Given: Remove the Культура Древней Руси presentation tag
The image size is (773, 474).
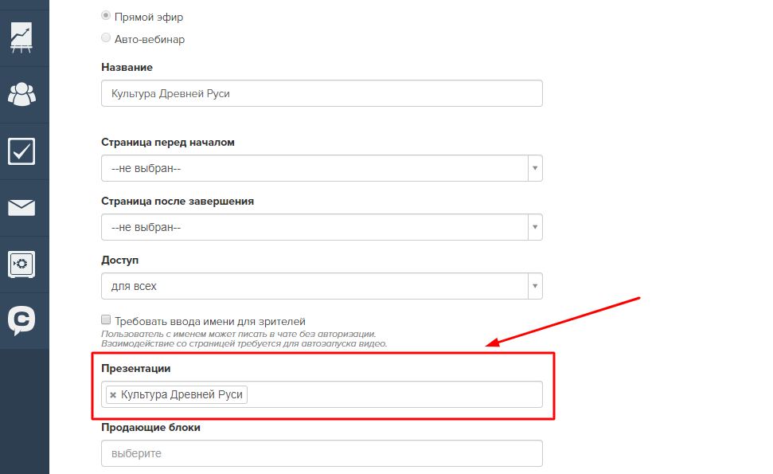Looking at the screenshot, I should (x=113, y=394).
